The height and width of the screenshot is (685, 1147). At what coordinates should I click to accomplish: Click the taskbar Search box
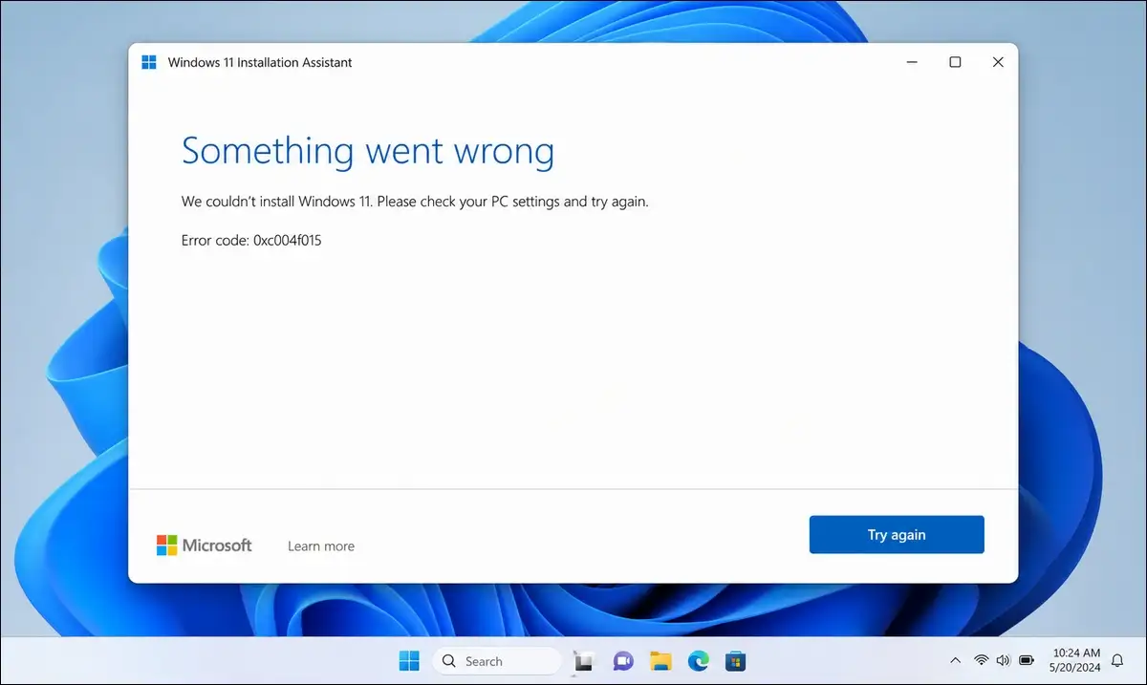pos(497,661)
